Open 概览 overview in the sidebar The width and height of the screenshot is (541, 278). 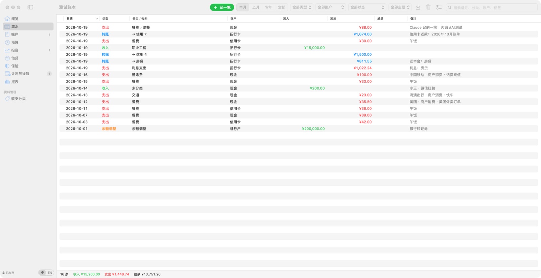[28, 19]
